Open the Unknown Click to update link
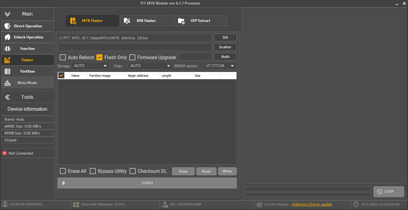This screenshot has width=408, height=210. click(x=312, y=204)
